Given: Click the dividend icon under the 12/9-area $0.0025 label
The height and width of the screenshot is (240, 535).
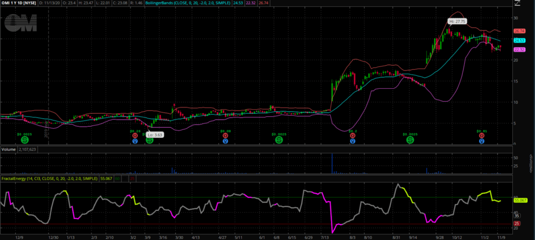Looking at the screenshot, I should pyautogui.click(x=25, y=140).
